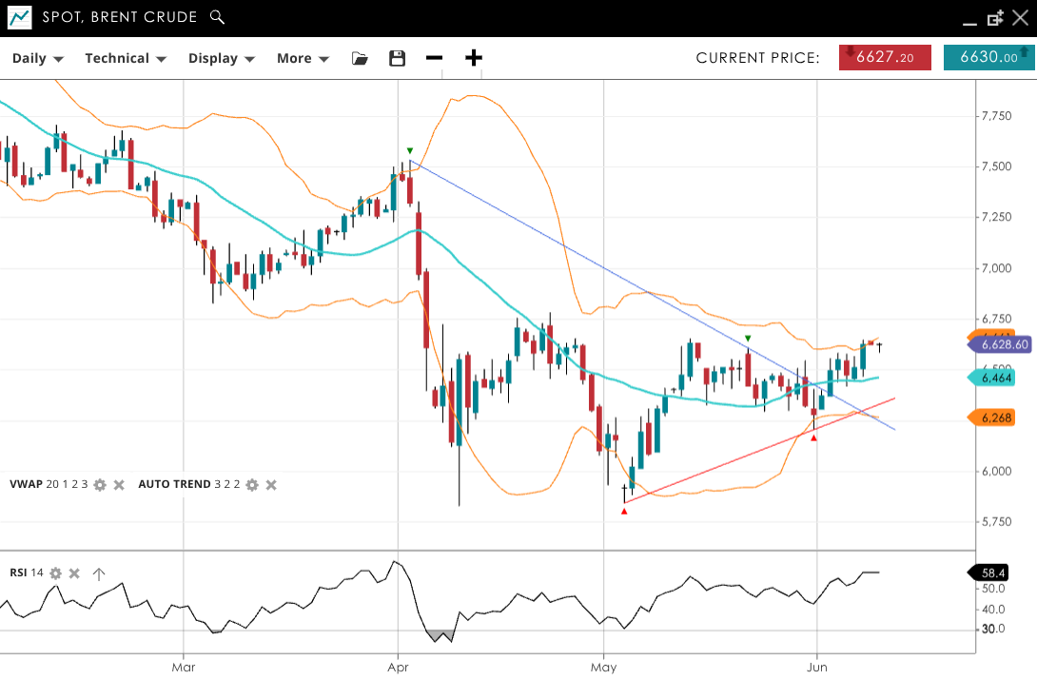
Task: Click the search magnifier beside Brent Crude
Action: [217, 17]
